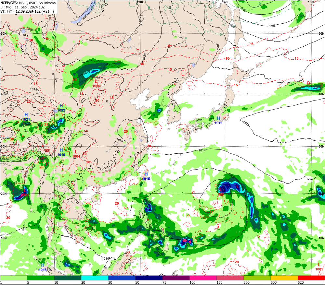Image resolution: width=325 pixels, height=285 pixels.
Task: Click the legend value '100'
Action: (x=192, y=282)
